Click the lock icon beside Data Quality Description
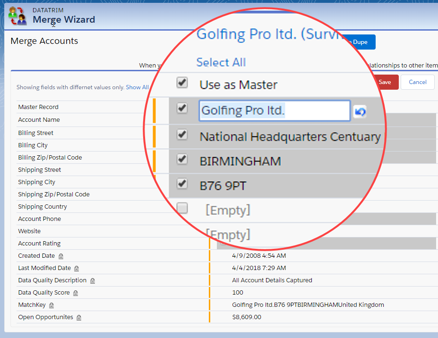The image size is (438, 338). point(93,280)
